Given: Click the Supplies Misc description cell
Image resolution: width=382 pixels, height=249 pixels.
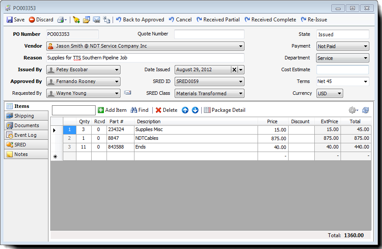Looking at the screenshot, I should 196,129.
